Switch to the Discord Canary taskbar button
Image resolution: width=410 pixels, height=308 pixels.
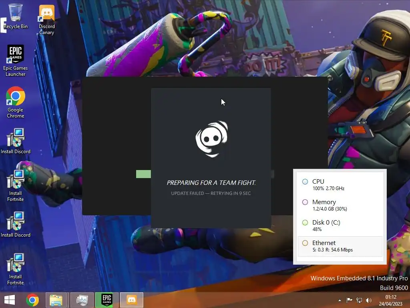coord(132,300)
